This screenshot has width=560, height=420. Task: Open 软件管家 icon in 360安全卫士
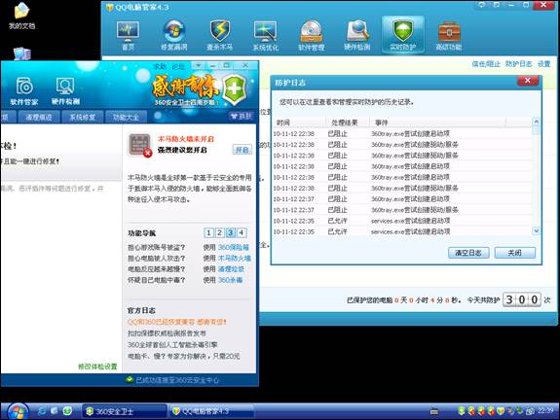tap(24, 91)
